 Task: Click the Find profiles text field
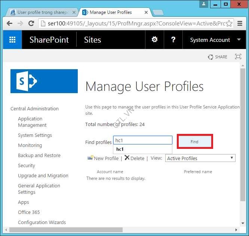click(142, 140)
